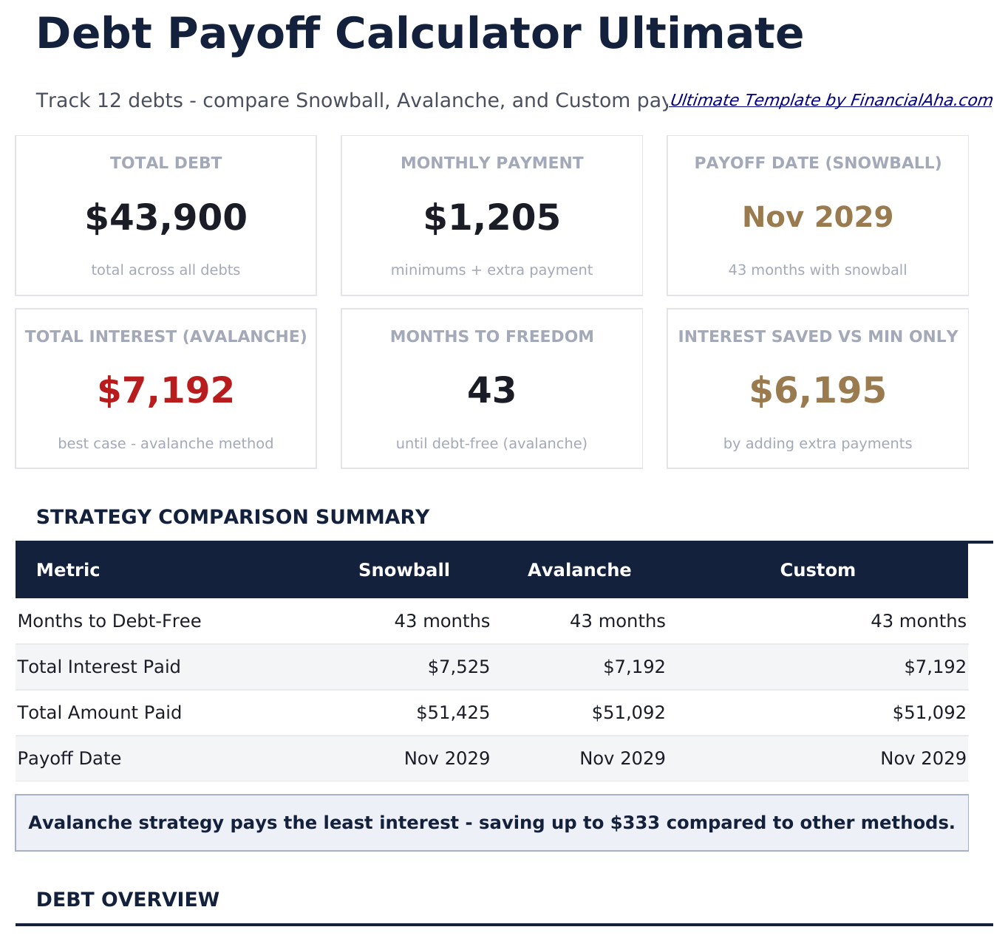Click the Debt Overview section heading

click(128, 900)
